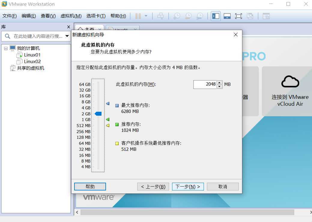The height and width of the screenshot is (222, 312).
Task: Click the blue memory slider handle
Action: (98, 114)
